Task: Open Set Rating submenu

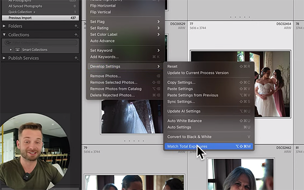Action: [125, 28]
